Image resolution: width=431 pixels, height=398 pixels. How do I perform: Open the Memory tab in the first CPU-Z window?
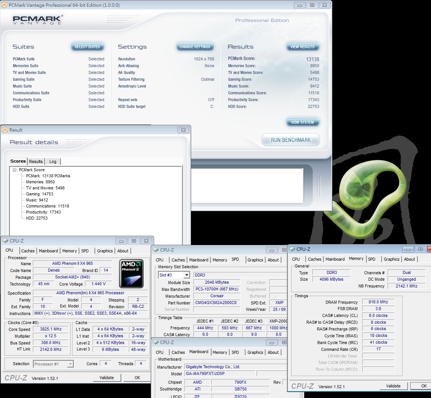click(70, 251)
